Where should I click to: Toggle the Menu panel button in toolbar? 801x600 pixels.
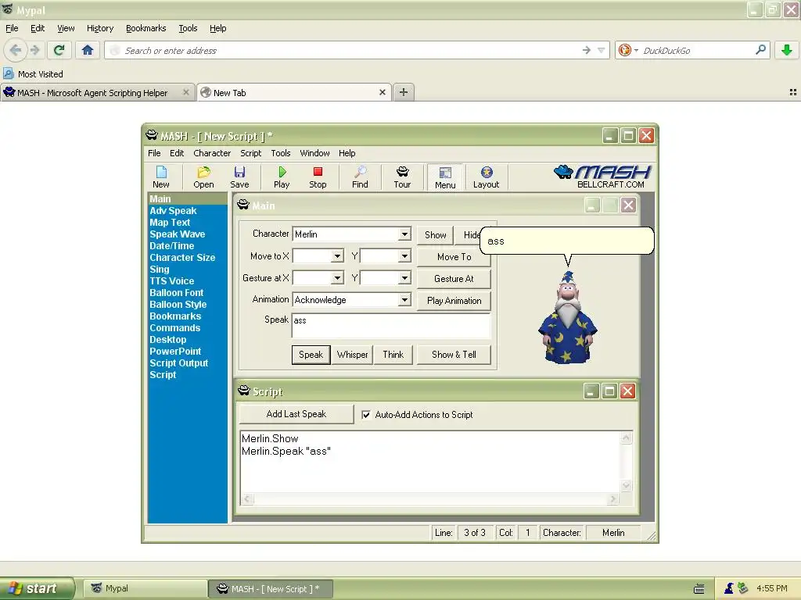(x=445, y=177)
